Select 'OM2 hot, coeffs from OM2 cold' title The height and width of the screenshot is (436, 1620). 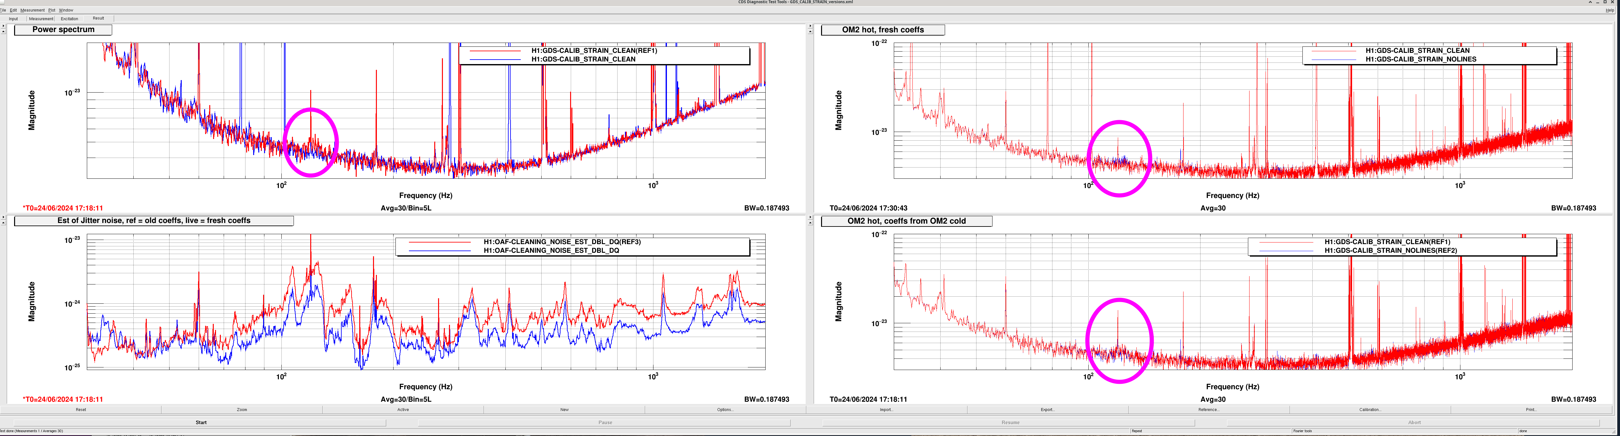906,221
